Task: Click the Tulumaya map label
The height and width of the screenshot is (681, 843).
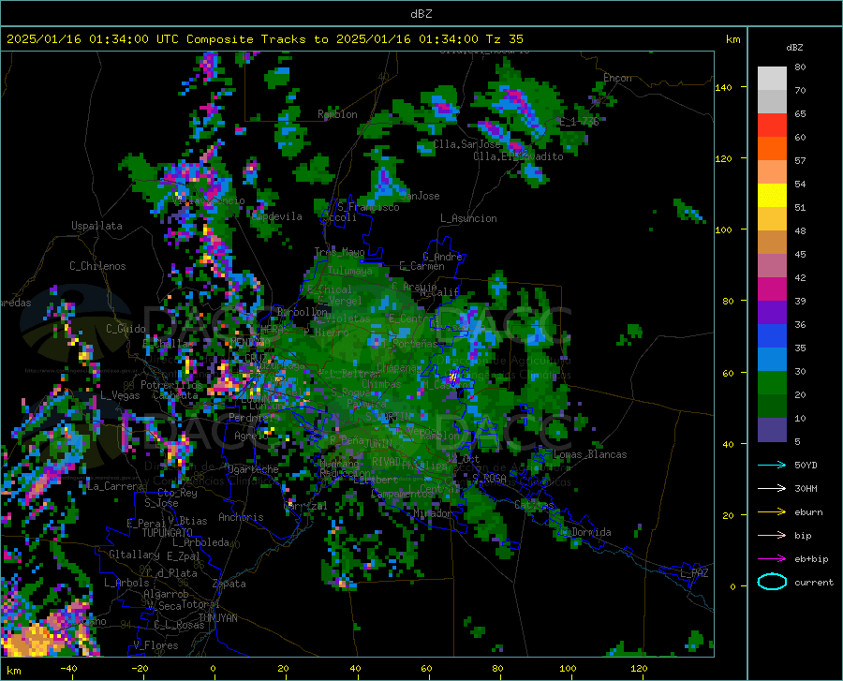Action: [x=349, y=272]
